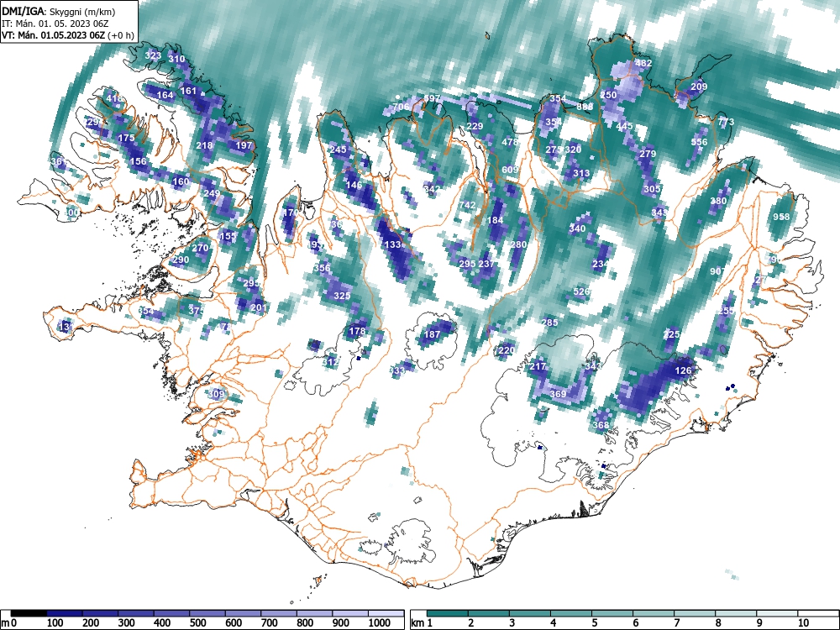Click the 156 visibility value
Image resolution: width=840 pixels, height=630 pixels.
coord(138,161)
